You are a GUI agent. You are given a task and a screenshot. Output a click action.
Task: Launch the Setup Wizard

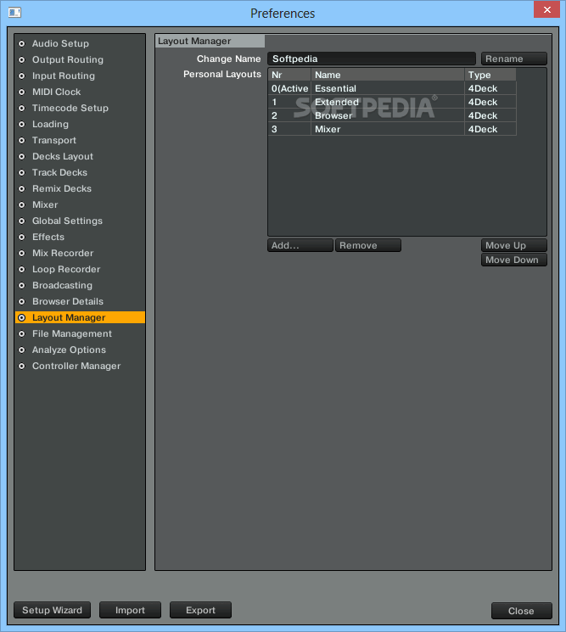[52, 610]
